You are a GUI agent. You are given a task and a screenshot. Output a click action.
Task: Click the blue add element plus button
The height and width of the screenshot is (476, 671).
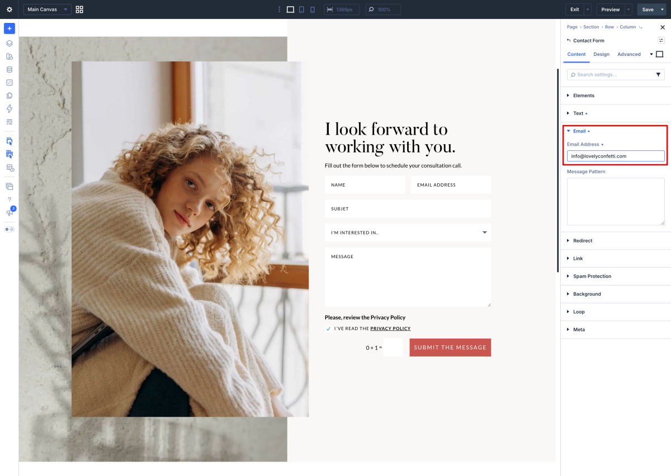(10, 28)
